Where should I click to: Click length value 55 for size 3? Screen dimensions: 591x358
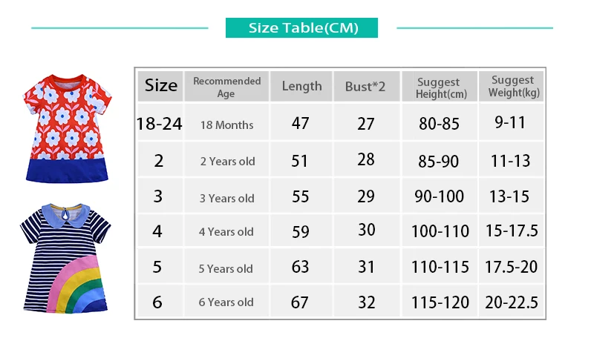[301, 196]
